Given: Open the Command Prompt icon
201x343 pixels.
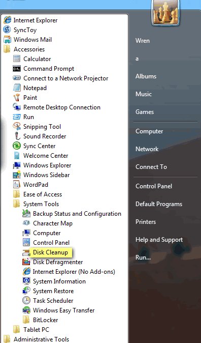Looking at the screenshot, I should (17, 69).
